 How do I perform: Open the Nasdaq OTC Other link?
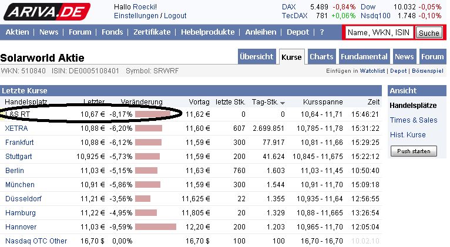click(36, 241)
